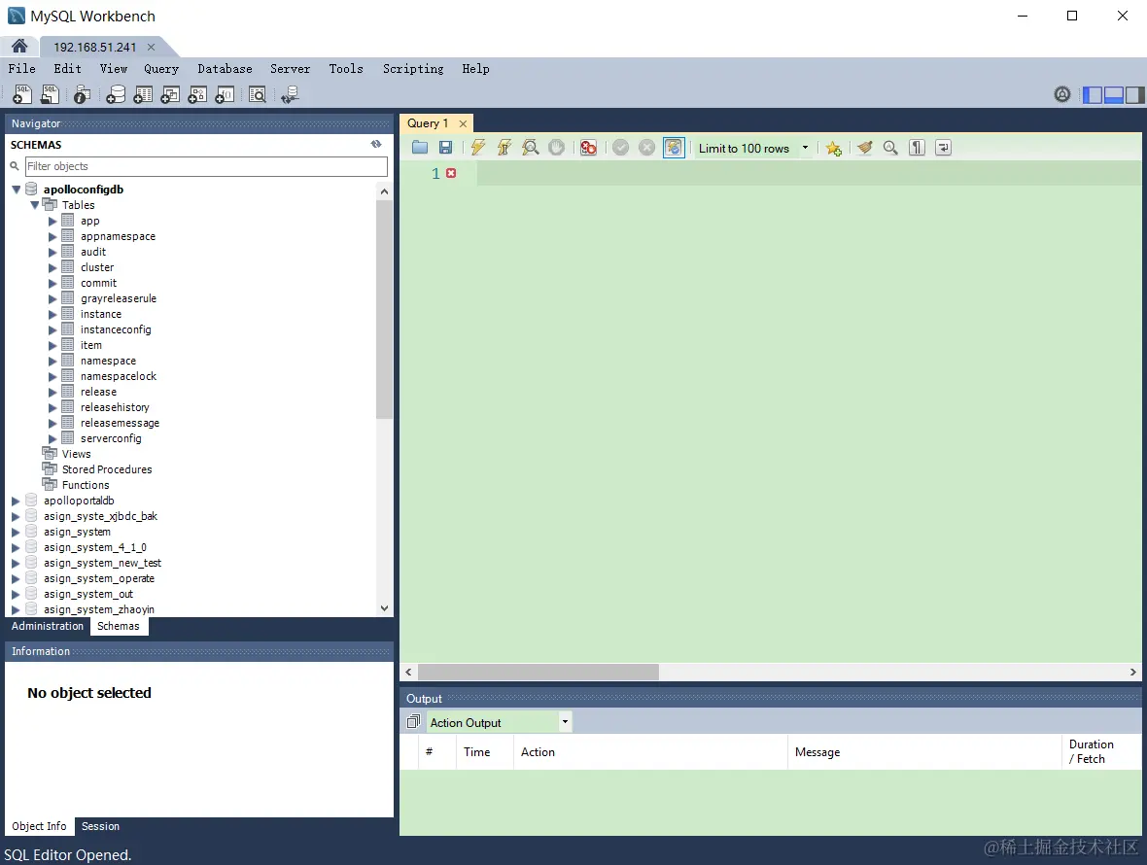Select the Stored Procedures node
Viewport: 1147px width, 865px height.
pos(107,469)
